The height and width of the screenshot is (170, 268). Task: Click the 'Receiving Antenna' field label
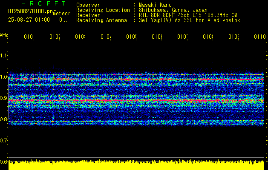click(101, 20)
